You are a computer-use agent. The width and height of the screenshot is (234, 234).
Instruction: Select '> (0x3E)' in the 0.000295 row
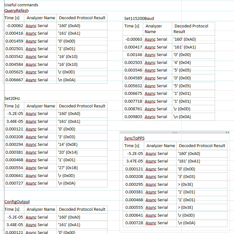185,185
